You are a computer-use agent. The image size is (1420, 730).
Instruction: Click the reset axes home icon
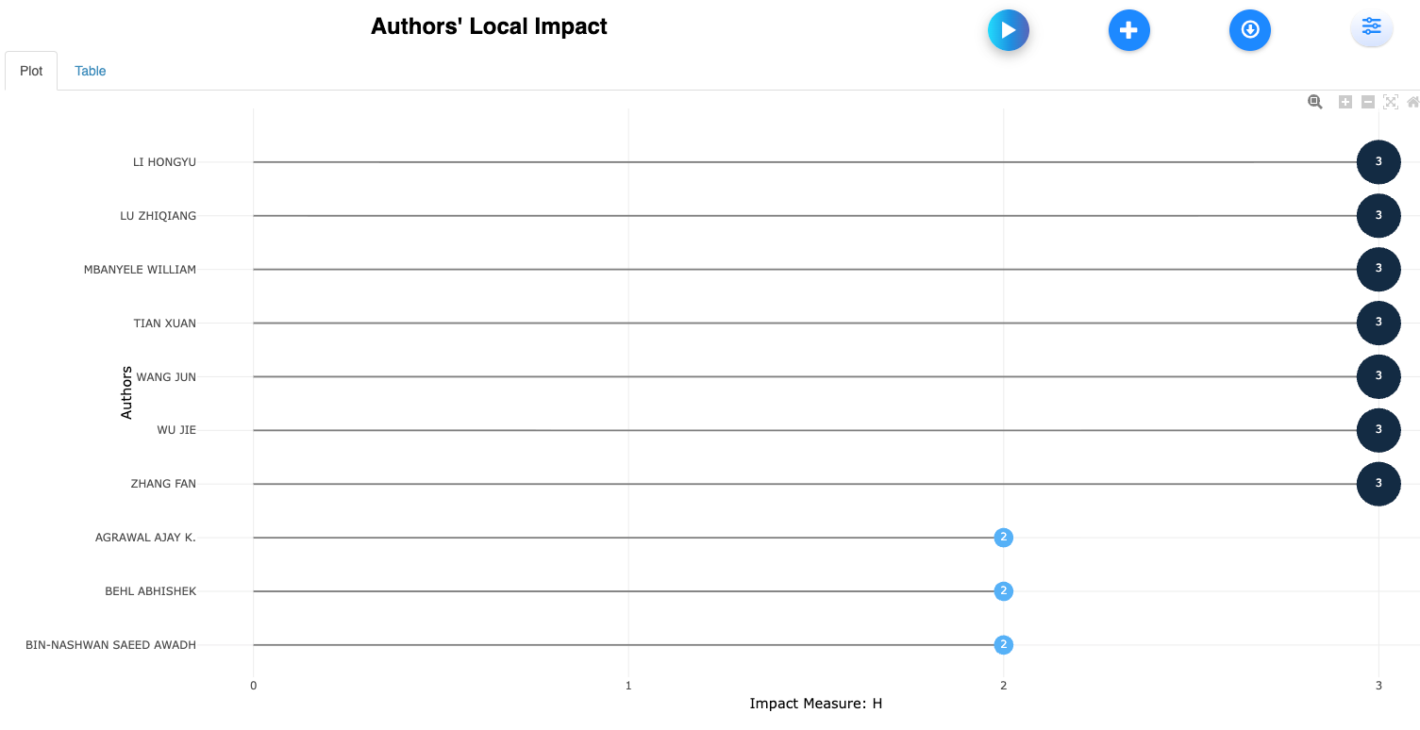pyautogui.click(x=1412, y=102)
